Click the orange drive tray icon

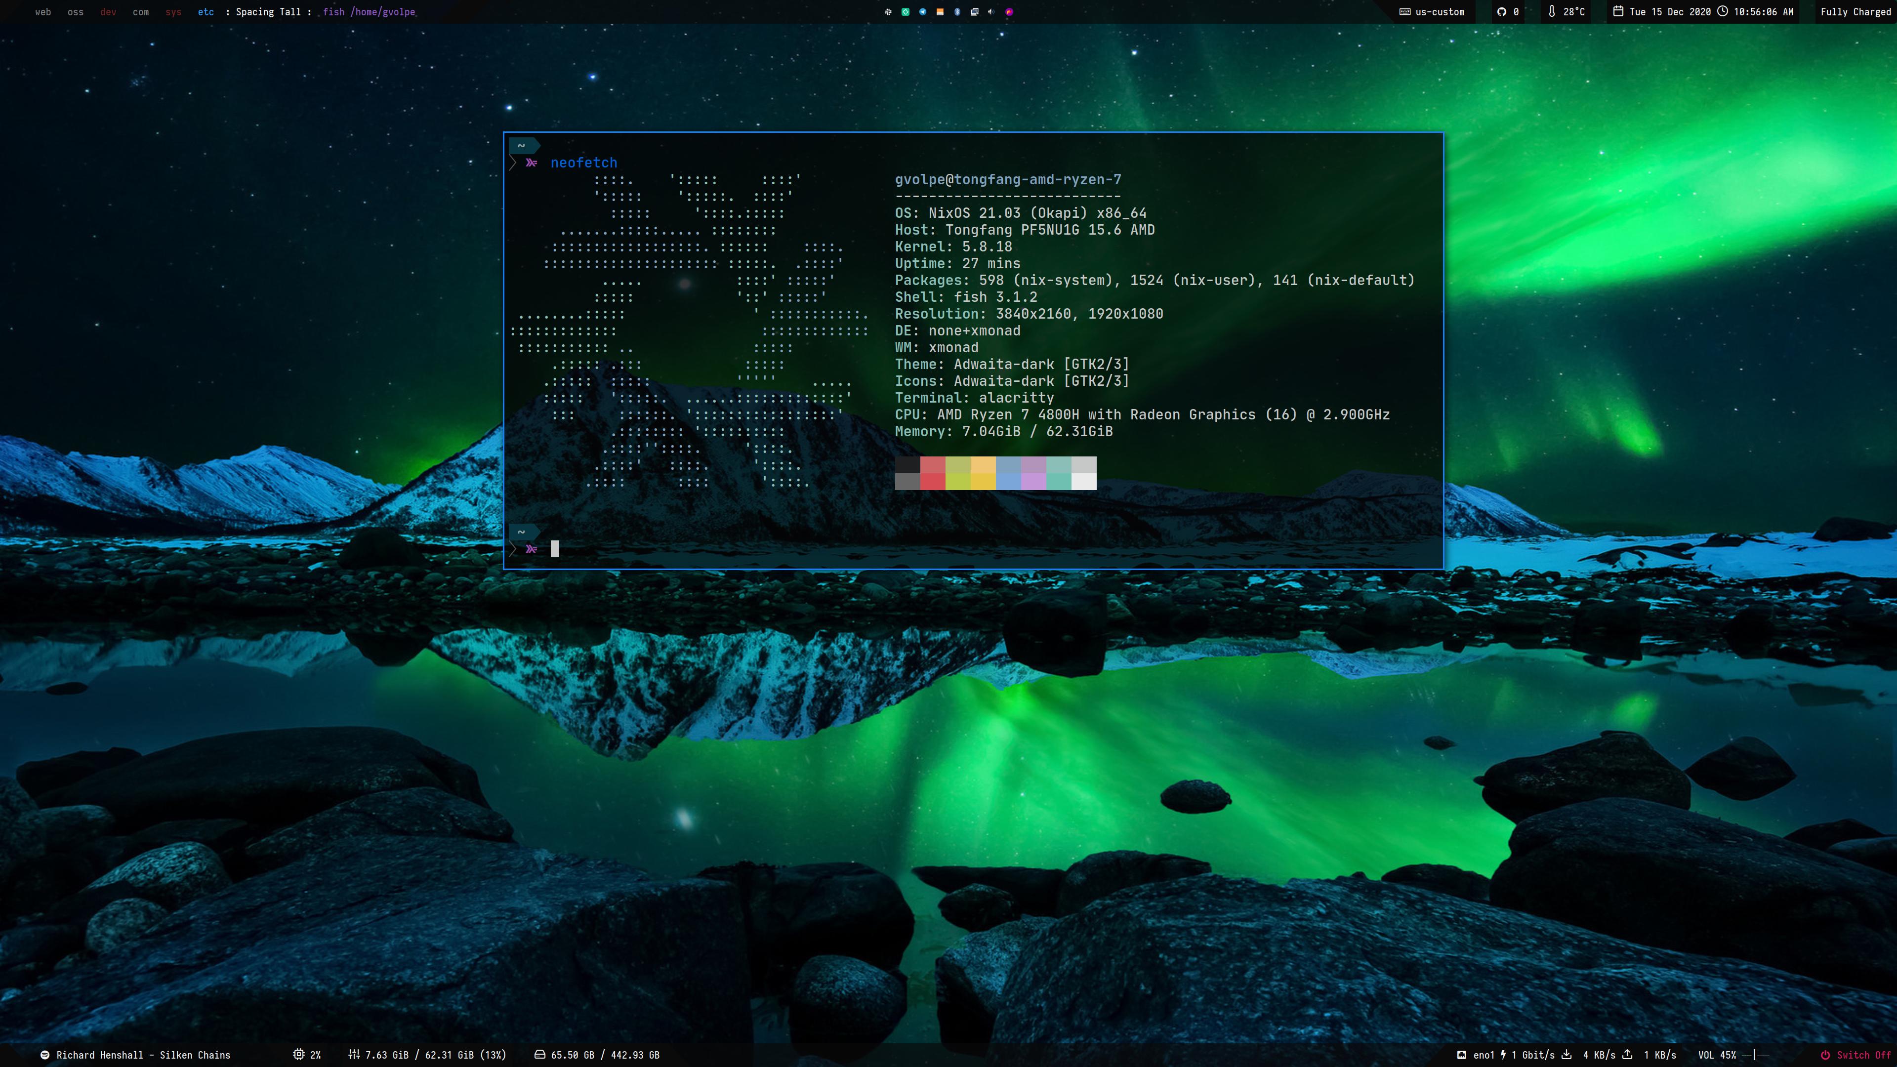click(940, 12)
